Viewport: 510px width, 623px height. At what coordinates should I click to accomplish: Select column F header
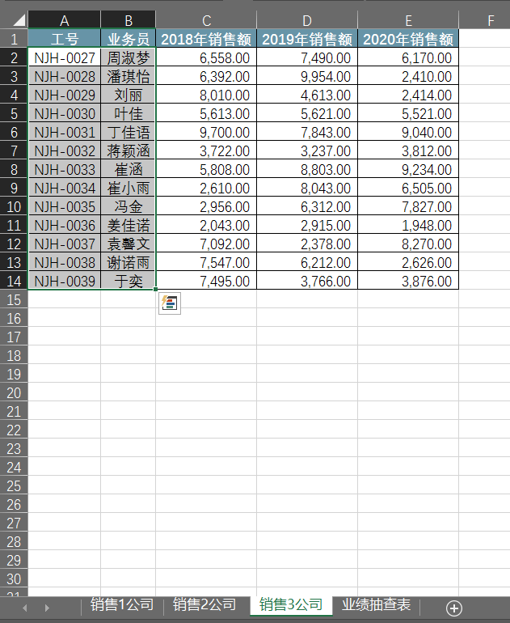(490, 20)
